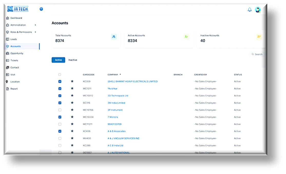
Task: Uncheck the MC1311 row checkbox
Action: [x=60, y=89]
